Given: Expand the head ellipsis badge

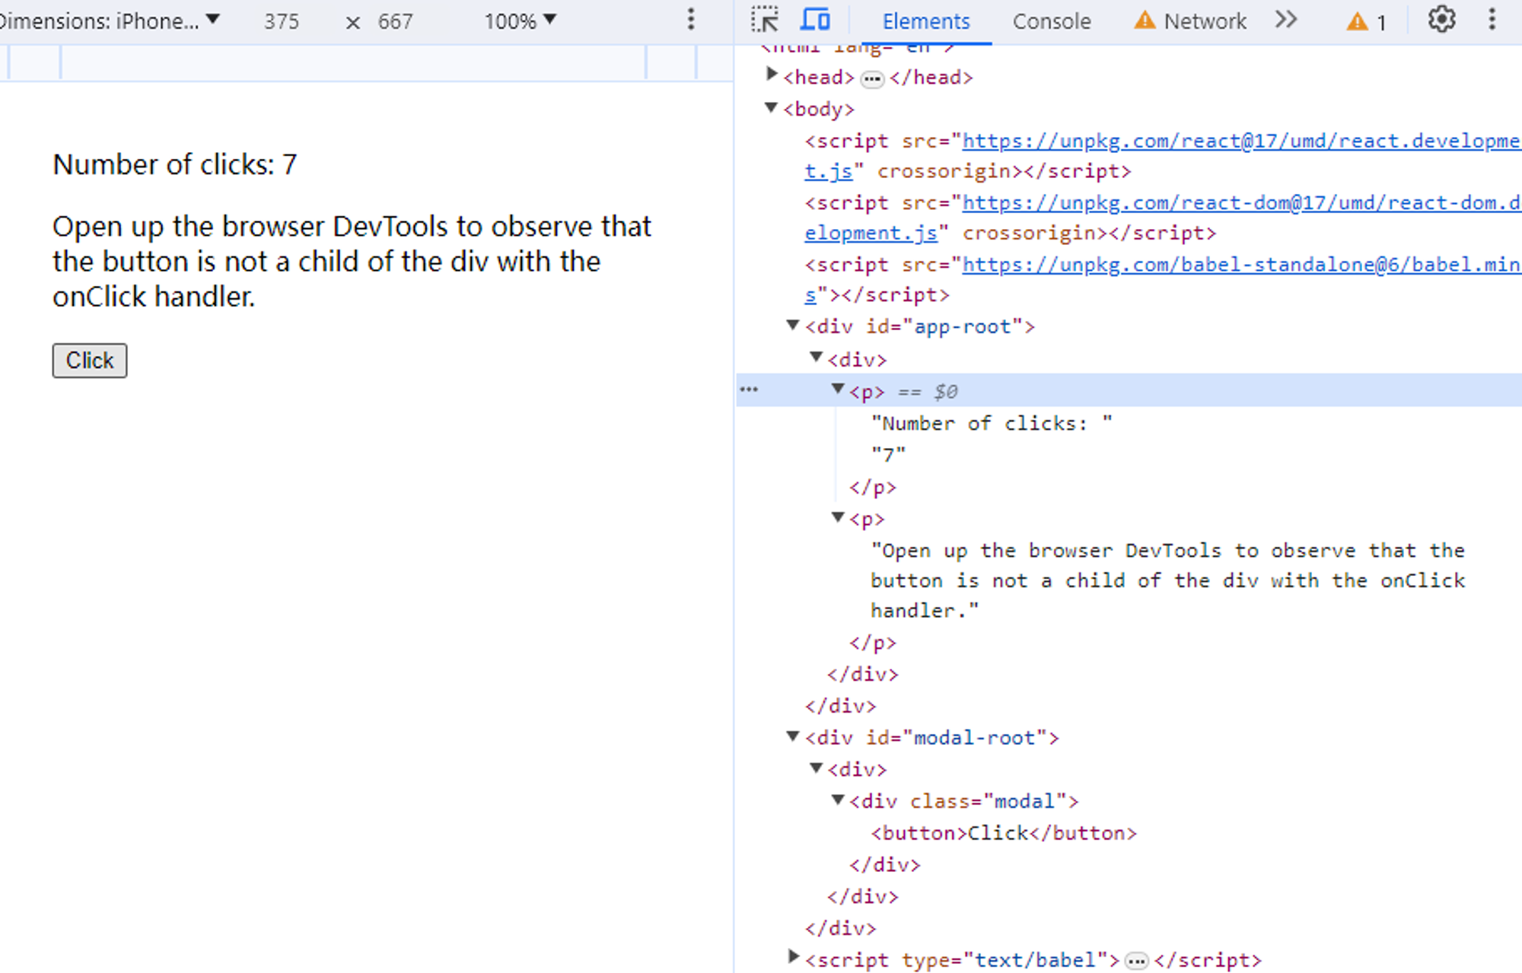Looking at the screenshot, I should click(872, 79).
